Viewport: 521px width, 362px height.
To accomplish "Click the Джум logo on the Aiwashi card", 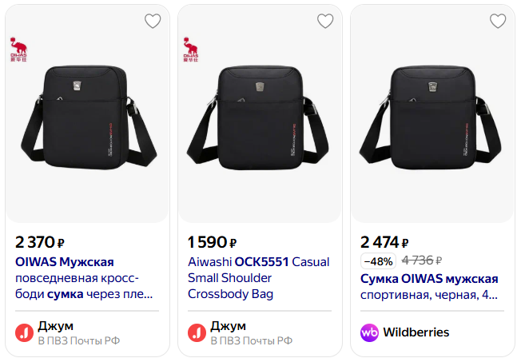I will point(197,332).
